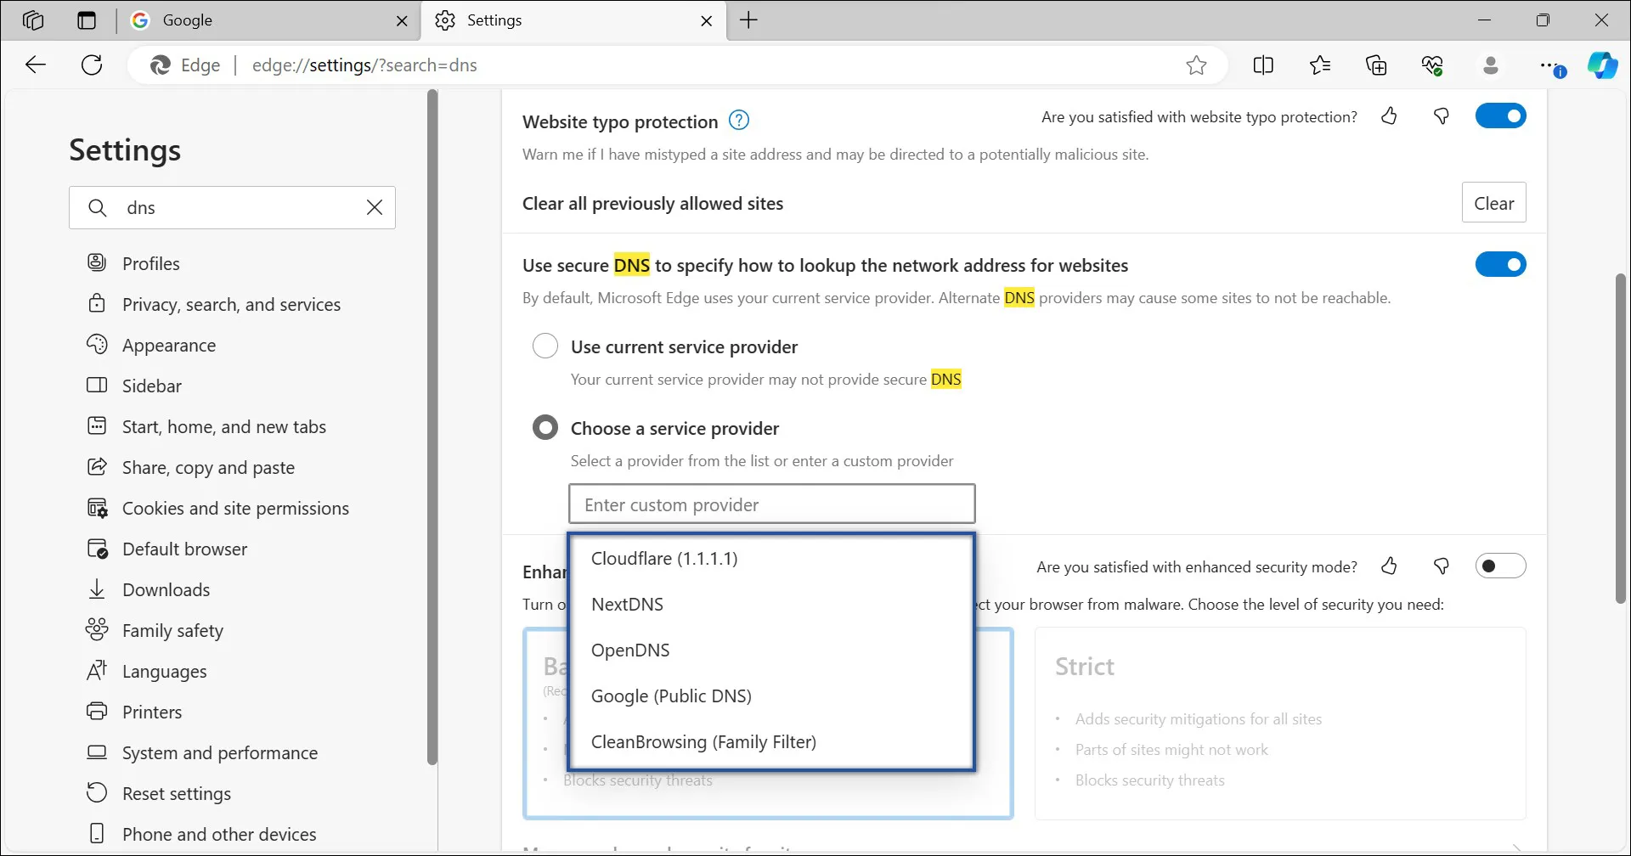1631x856 pixels.
Task: Select Use current service provider
Action: [545, 346]
